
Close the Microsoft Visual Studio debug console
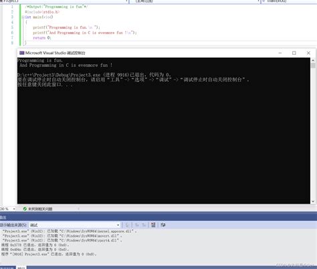(308, 53)
